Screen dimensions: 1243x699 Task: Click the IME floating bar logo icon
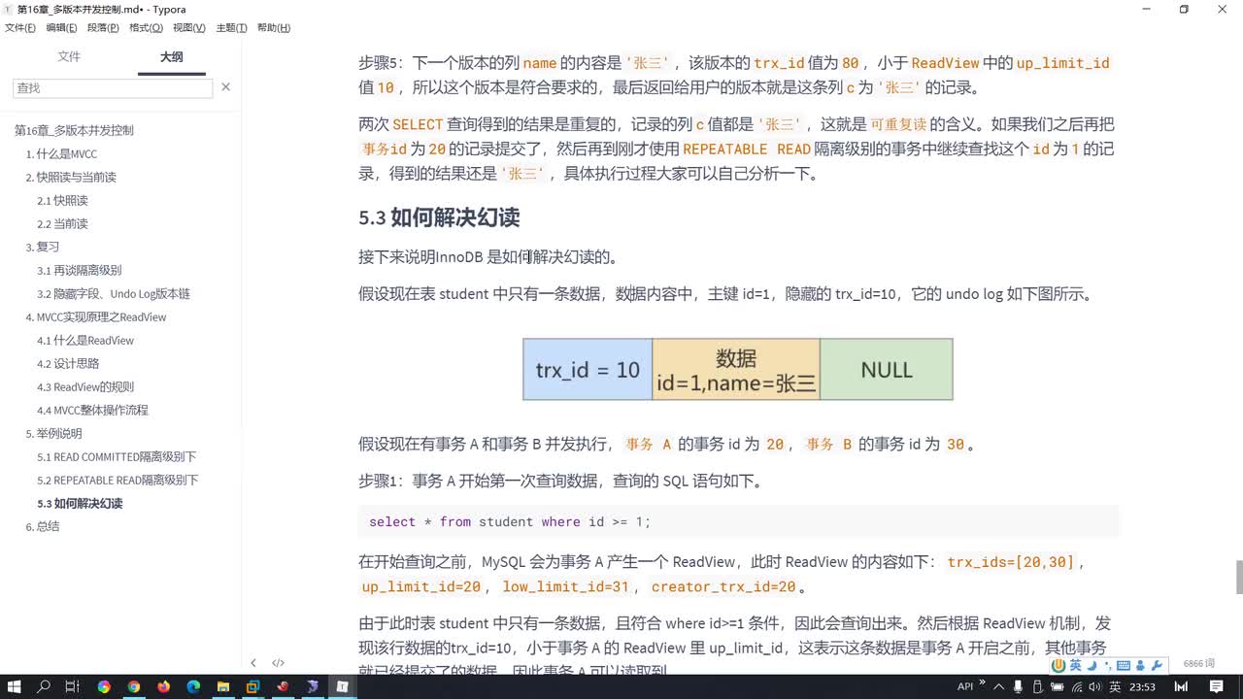(1059, 665)
